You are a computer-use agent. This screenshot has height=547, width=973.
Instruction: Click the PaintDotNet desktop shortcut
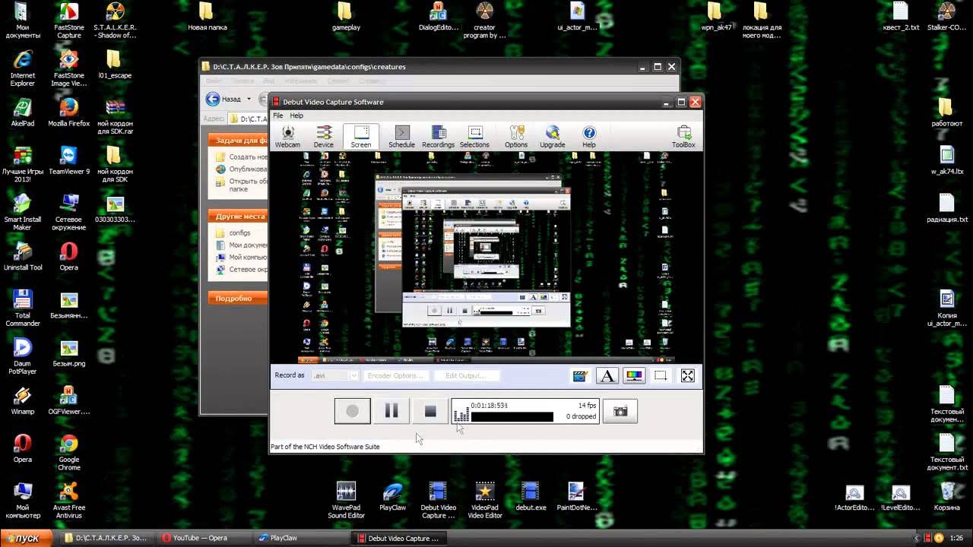(x=577, y=496)
